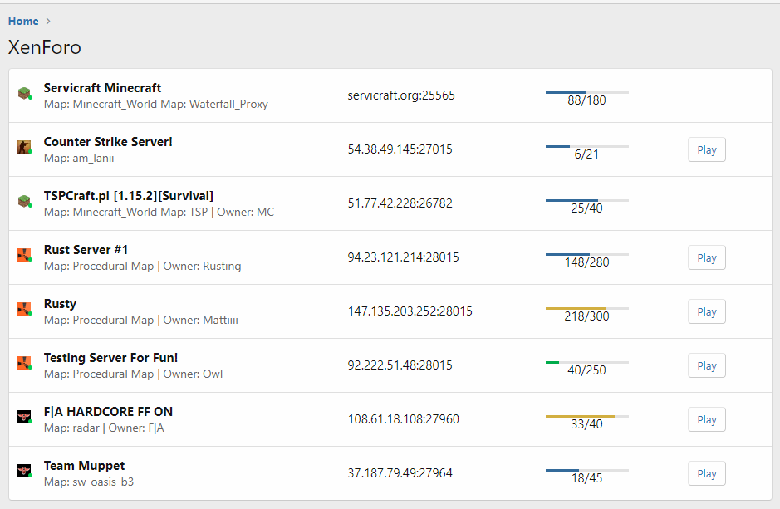Click the Testing Server For Fun icon
The width and height of the screenshot is (780, 509).
click(24, 364)
